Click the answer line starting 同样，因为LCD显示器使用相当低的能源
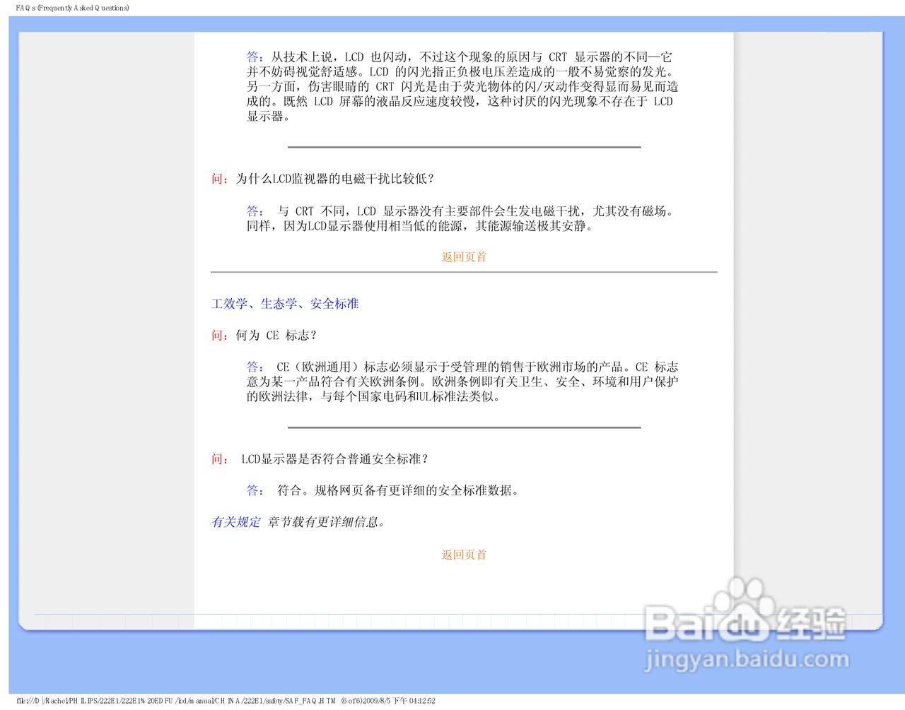Image resolution: width=905 pixels, height=710 pixels. [420, 226]
